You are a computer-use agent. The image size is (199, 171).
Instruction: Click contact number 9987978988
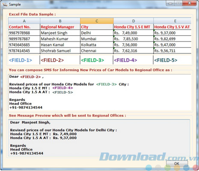(24, 33)
